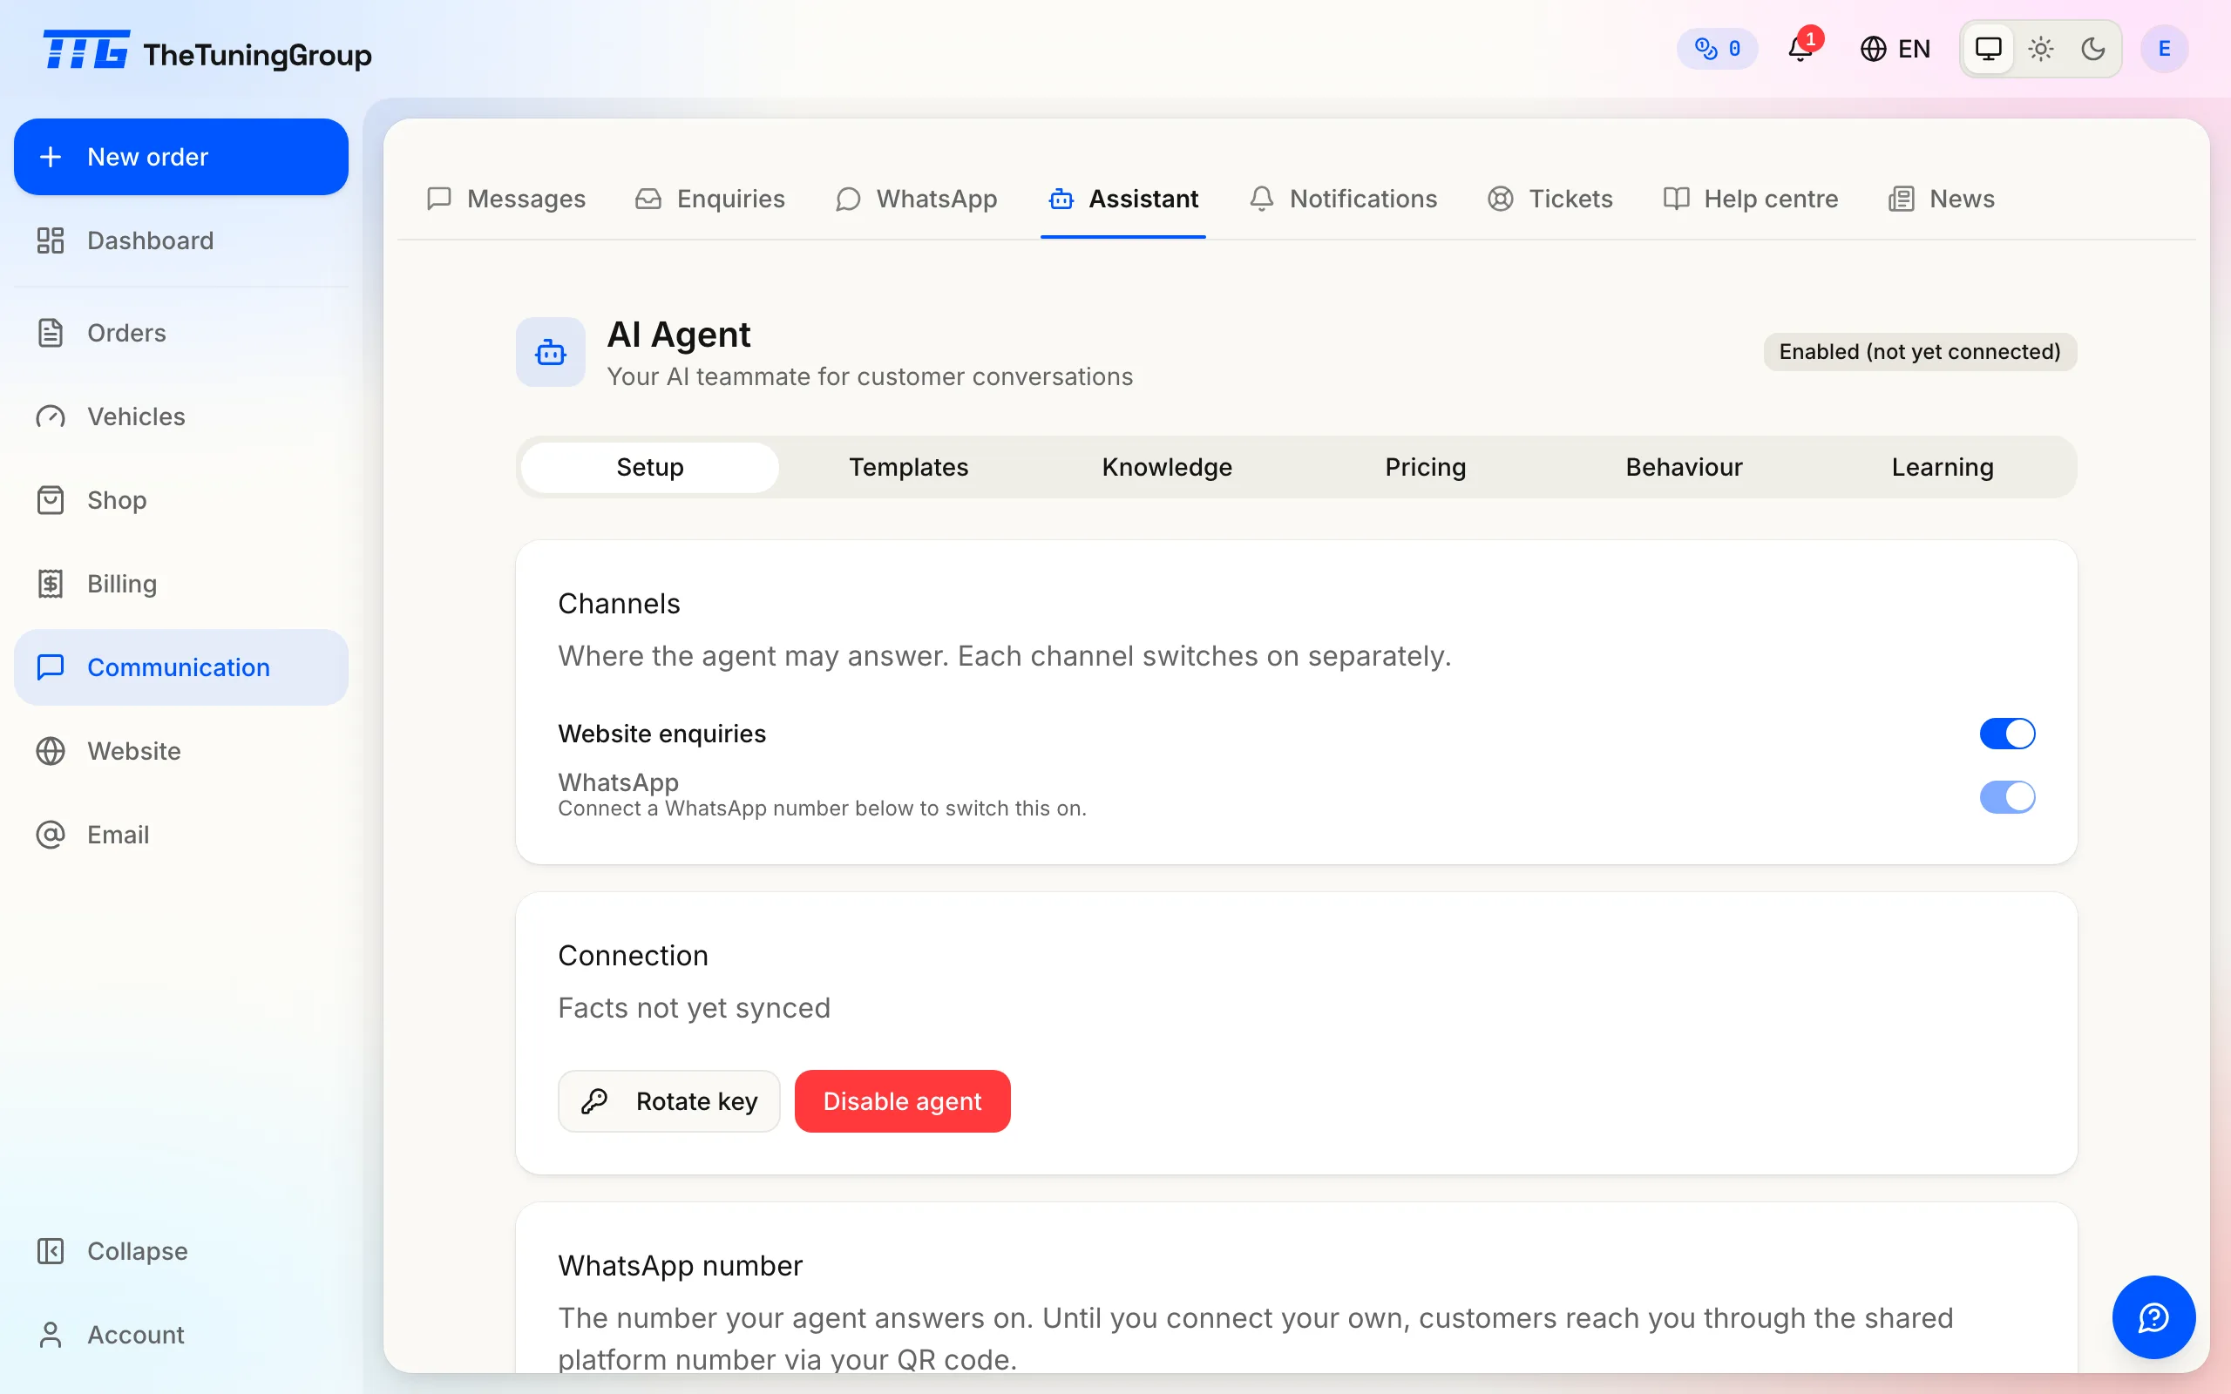Select the Setup sub-tab
This screenshot has height=1394, width=2231.
(650, 468)
